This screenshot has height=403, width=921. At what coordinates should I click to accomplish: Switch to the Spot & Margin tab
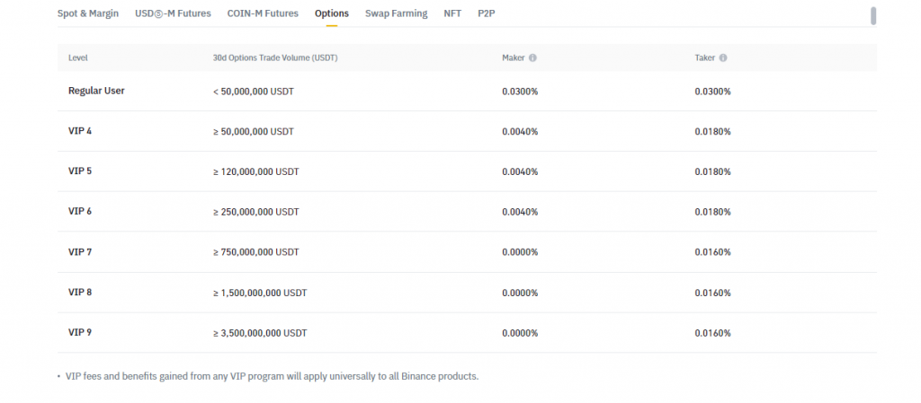click(x=88, y=14)
